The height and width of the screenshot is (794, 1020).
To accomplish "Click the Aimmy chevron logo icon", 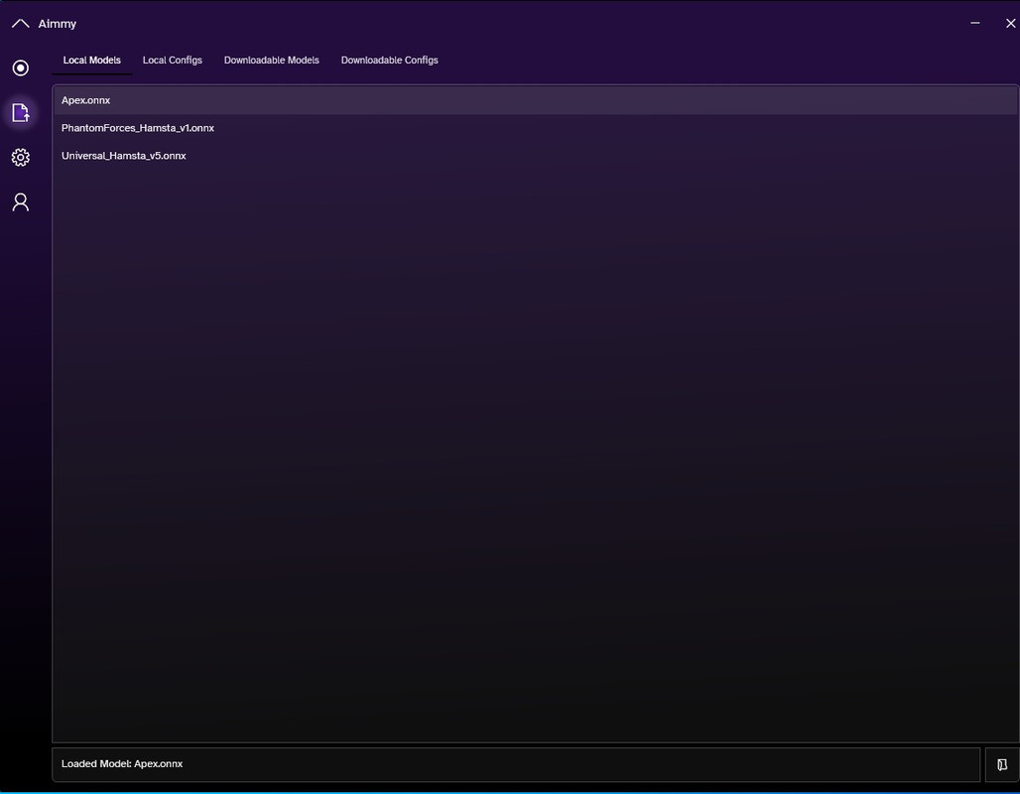I will tap(20, 24).
